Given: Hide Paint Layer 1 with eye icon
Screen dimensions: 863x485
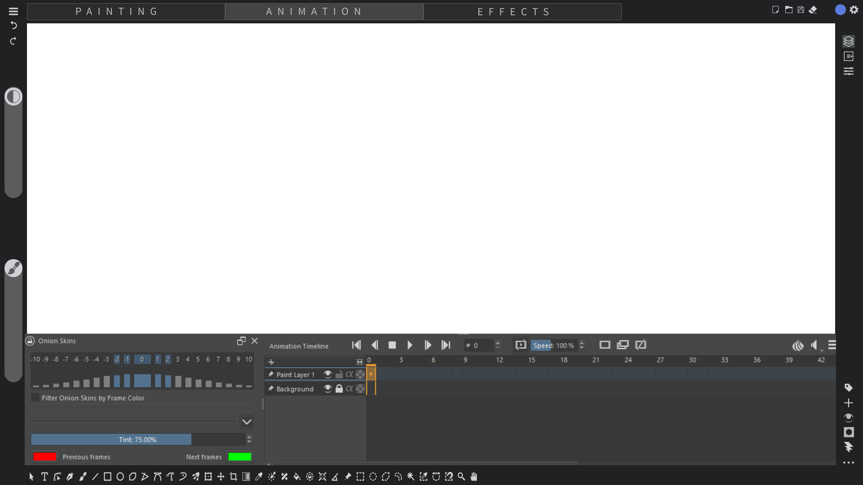Looking at the screenshot, I should pos(328,374).
